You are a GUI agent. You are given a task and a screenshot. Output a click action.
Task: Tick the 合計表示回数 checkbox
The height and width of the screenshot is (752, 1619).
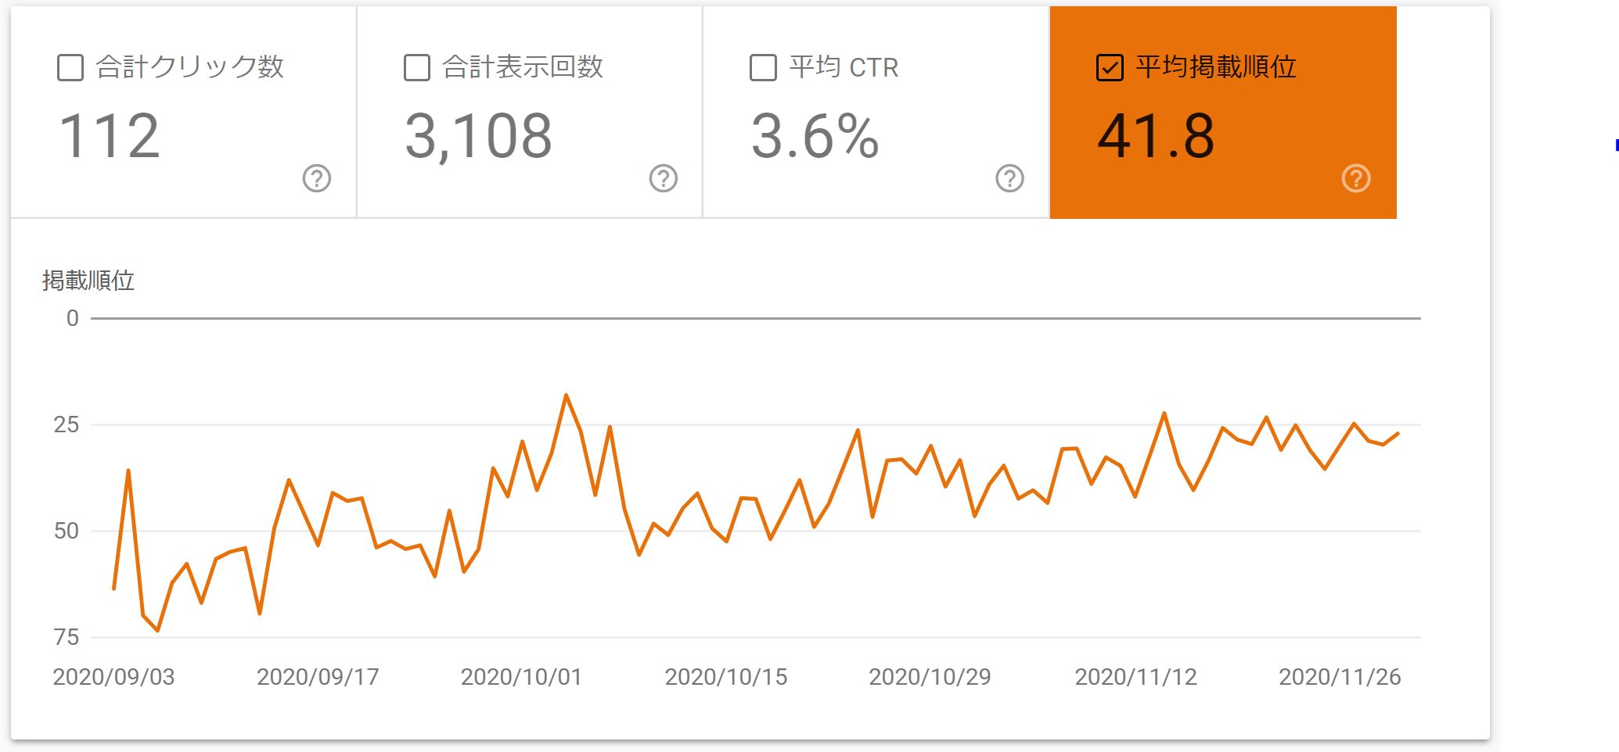[417, 68]
